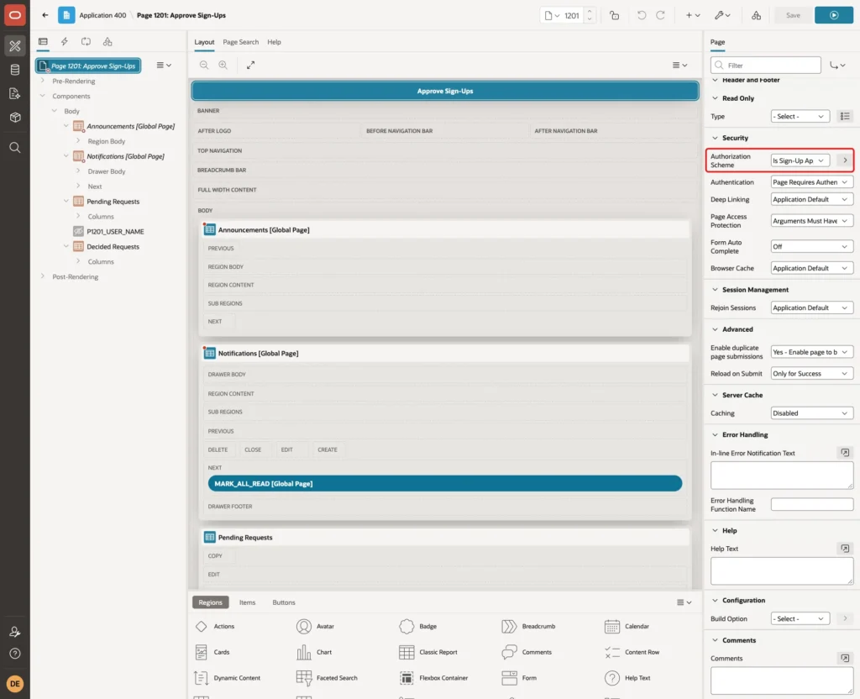Expand Pre-Rendering tree node
The width and height of the screenshot is (860, 699).
tap(42, 81)
